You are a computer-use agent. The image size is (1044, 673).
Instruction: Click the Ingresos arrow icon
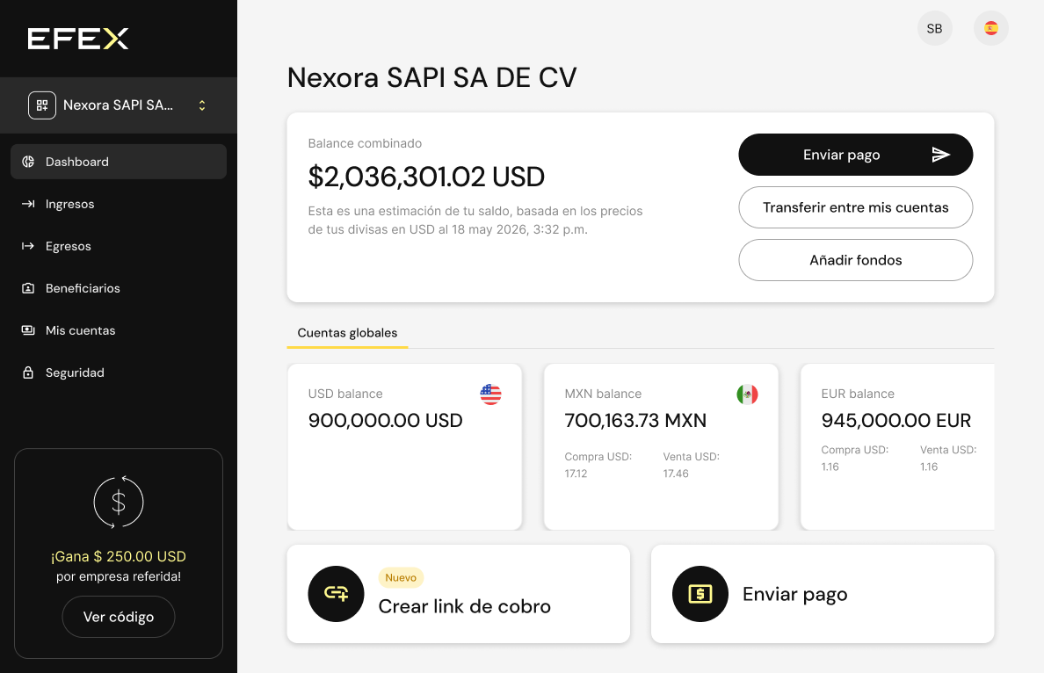[x=28, y=204]
